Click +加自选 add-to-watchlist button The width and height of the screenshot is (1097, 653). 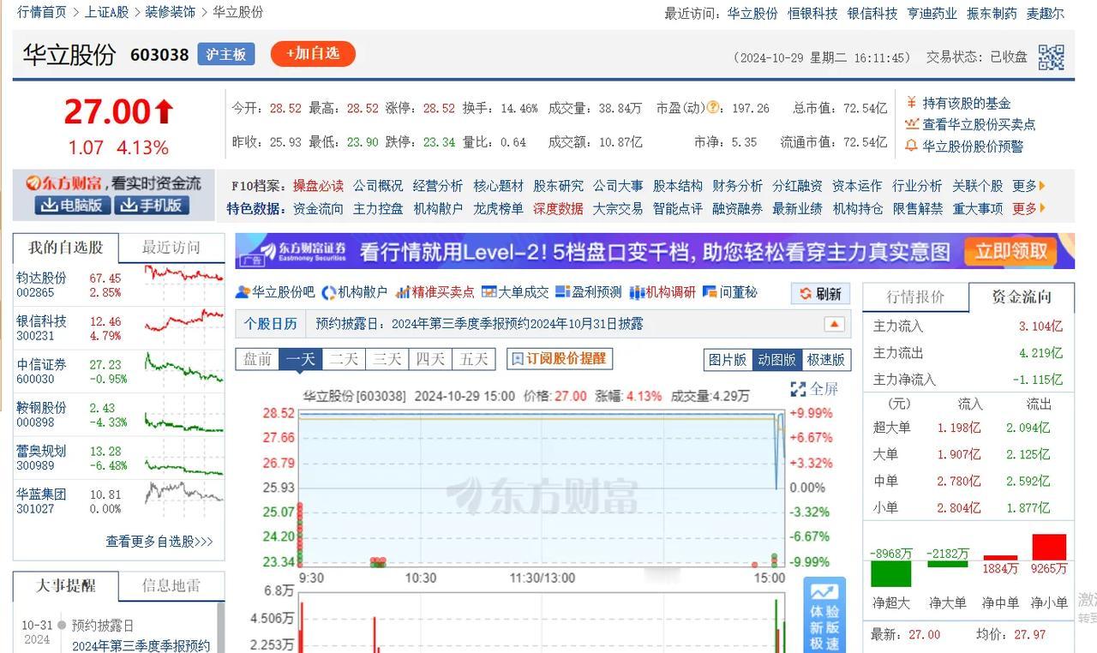(313, 54)
